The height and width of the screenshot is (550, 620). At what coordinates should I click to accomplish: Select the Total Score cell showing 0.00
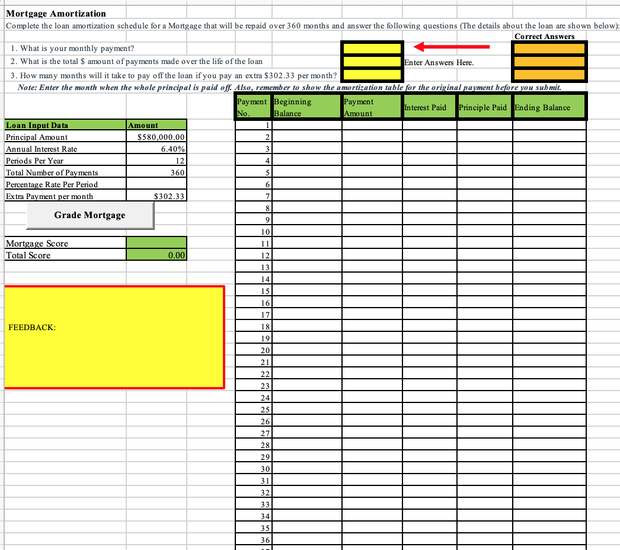pos(156,255)
